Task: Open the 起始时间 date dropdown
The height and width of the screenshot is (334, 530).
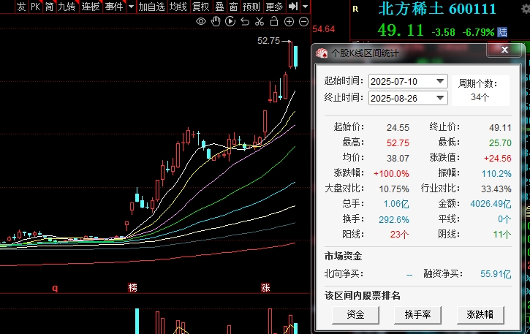Action: (x=440, y=80)
